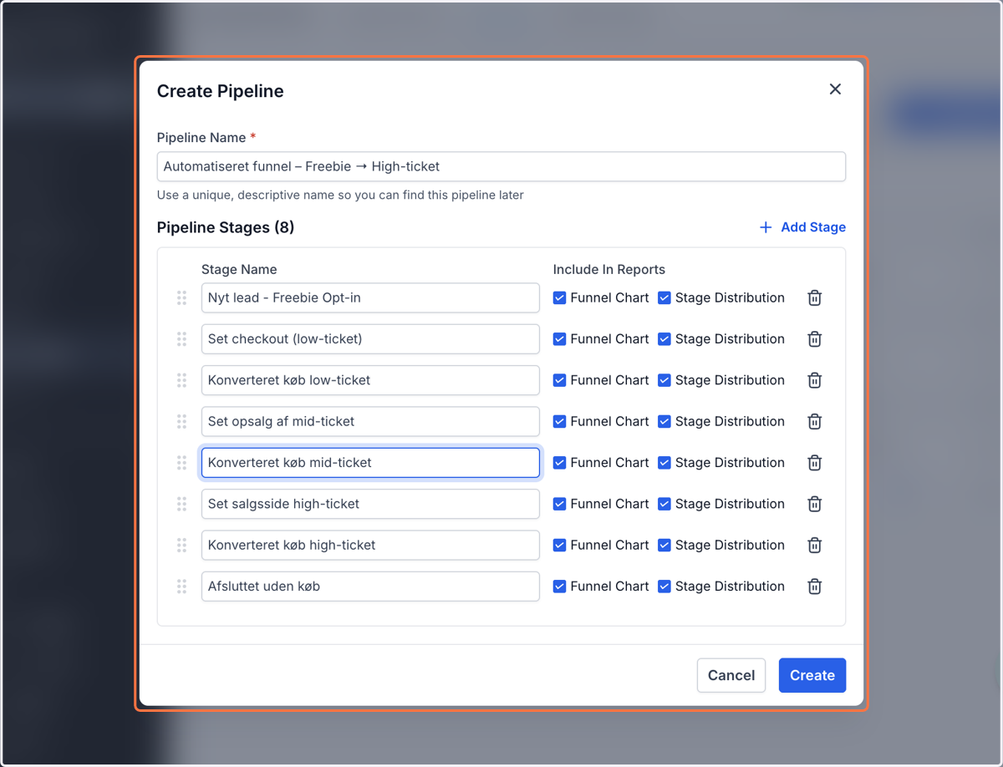The height and width of the screenshot is (767, 1003).
Task: Click drag handle for 'Konverteret køb high-ticket'
Action: (181, 546)
